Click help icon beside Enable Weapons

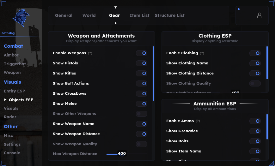tap(90, 53)
